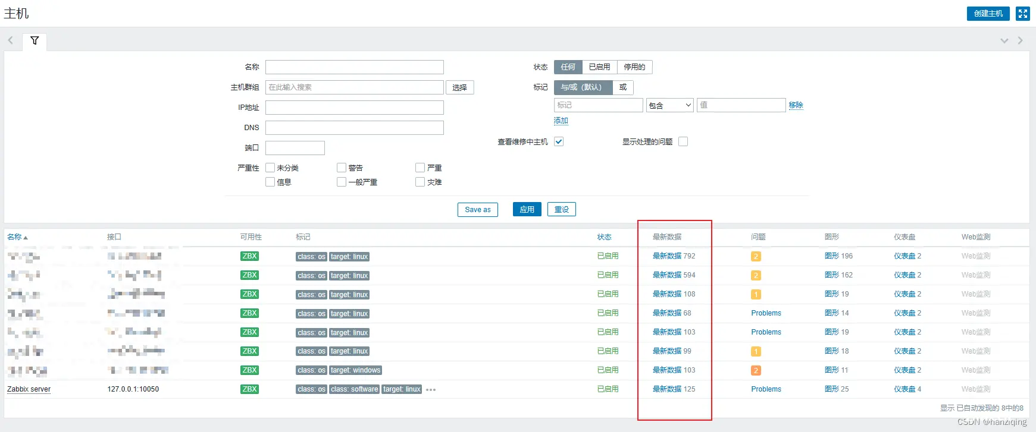Toggle the 警告 severity checkbox
Screen dimensions: 1036x432
pyautogui.click(x=342, y=168)
